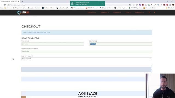The height and width of the screenshot is (98, 175).
Task: Open the account user icon in site header
Action: click(149, 13)
